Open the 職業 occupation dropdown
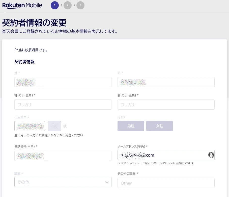Viewport: 229px width, 197px height. (x=63, y=182)
